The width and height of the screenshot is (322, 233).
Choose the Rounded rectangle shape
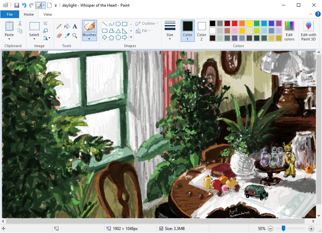105,31
